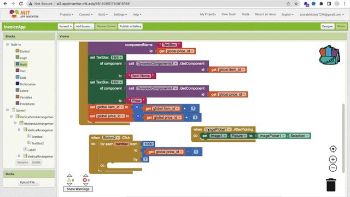Click the trash can icon
Image resolution: width=350 pixels, height=197 pixels.
[331, 185]
